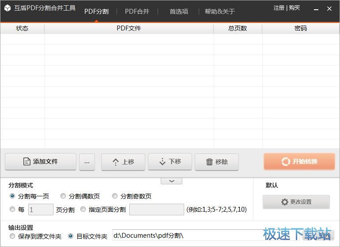The width and height of the screenshot is (340, 247).
Task: Open the 首选项 tab
Action: [179, 11]
